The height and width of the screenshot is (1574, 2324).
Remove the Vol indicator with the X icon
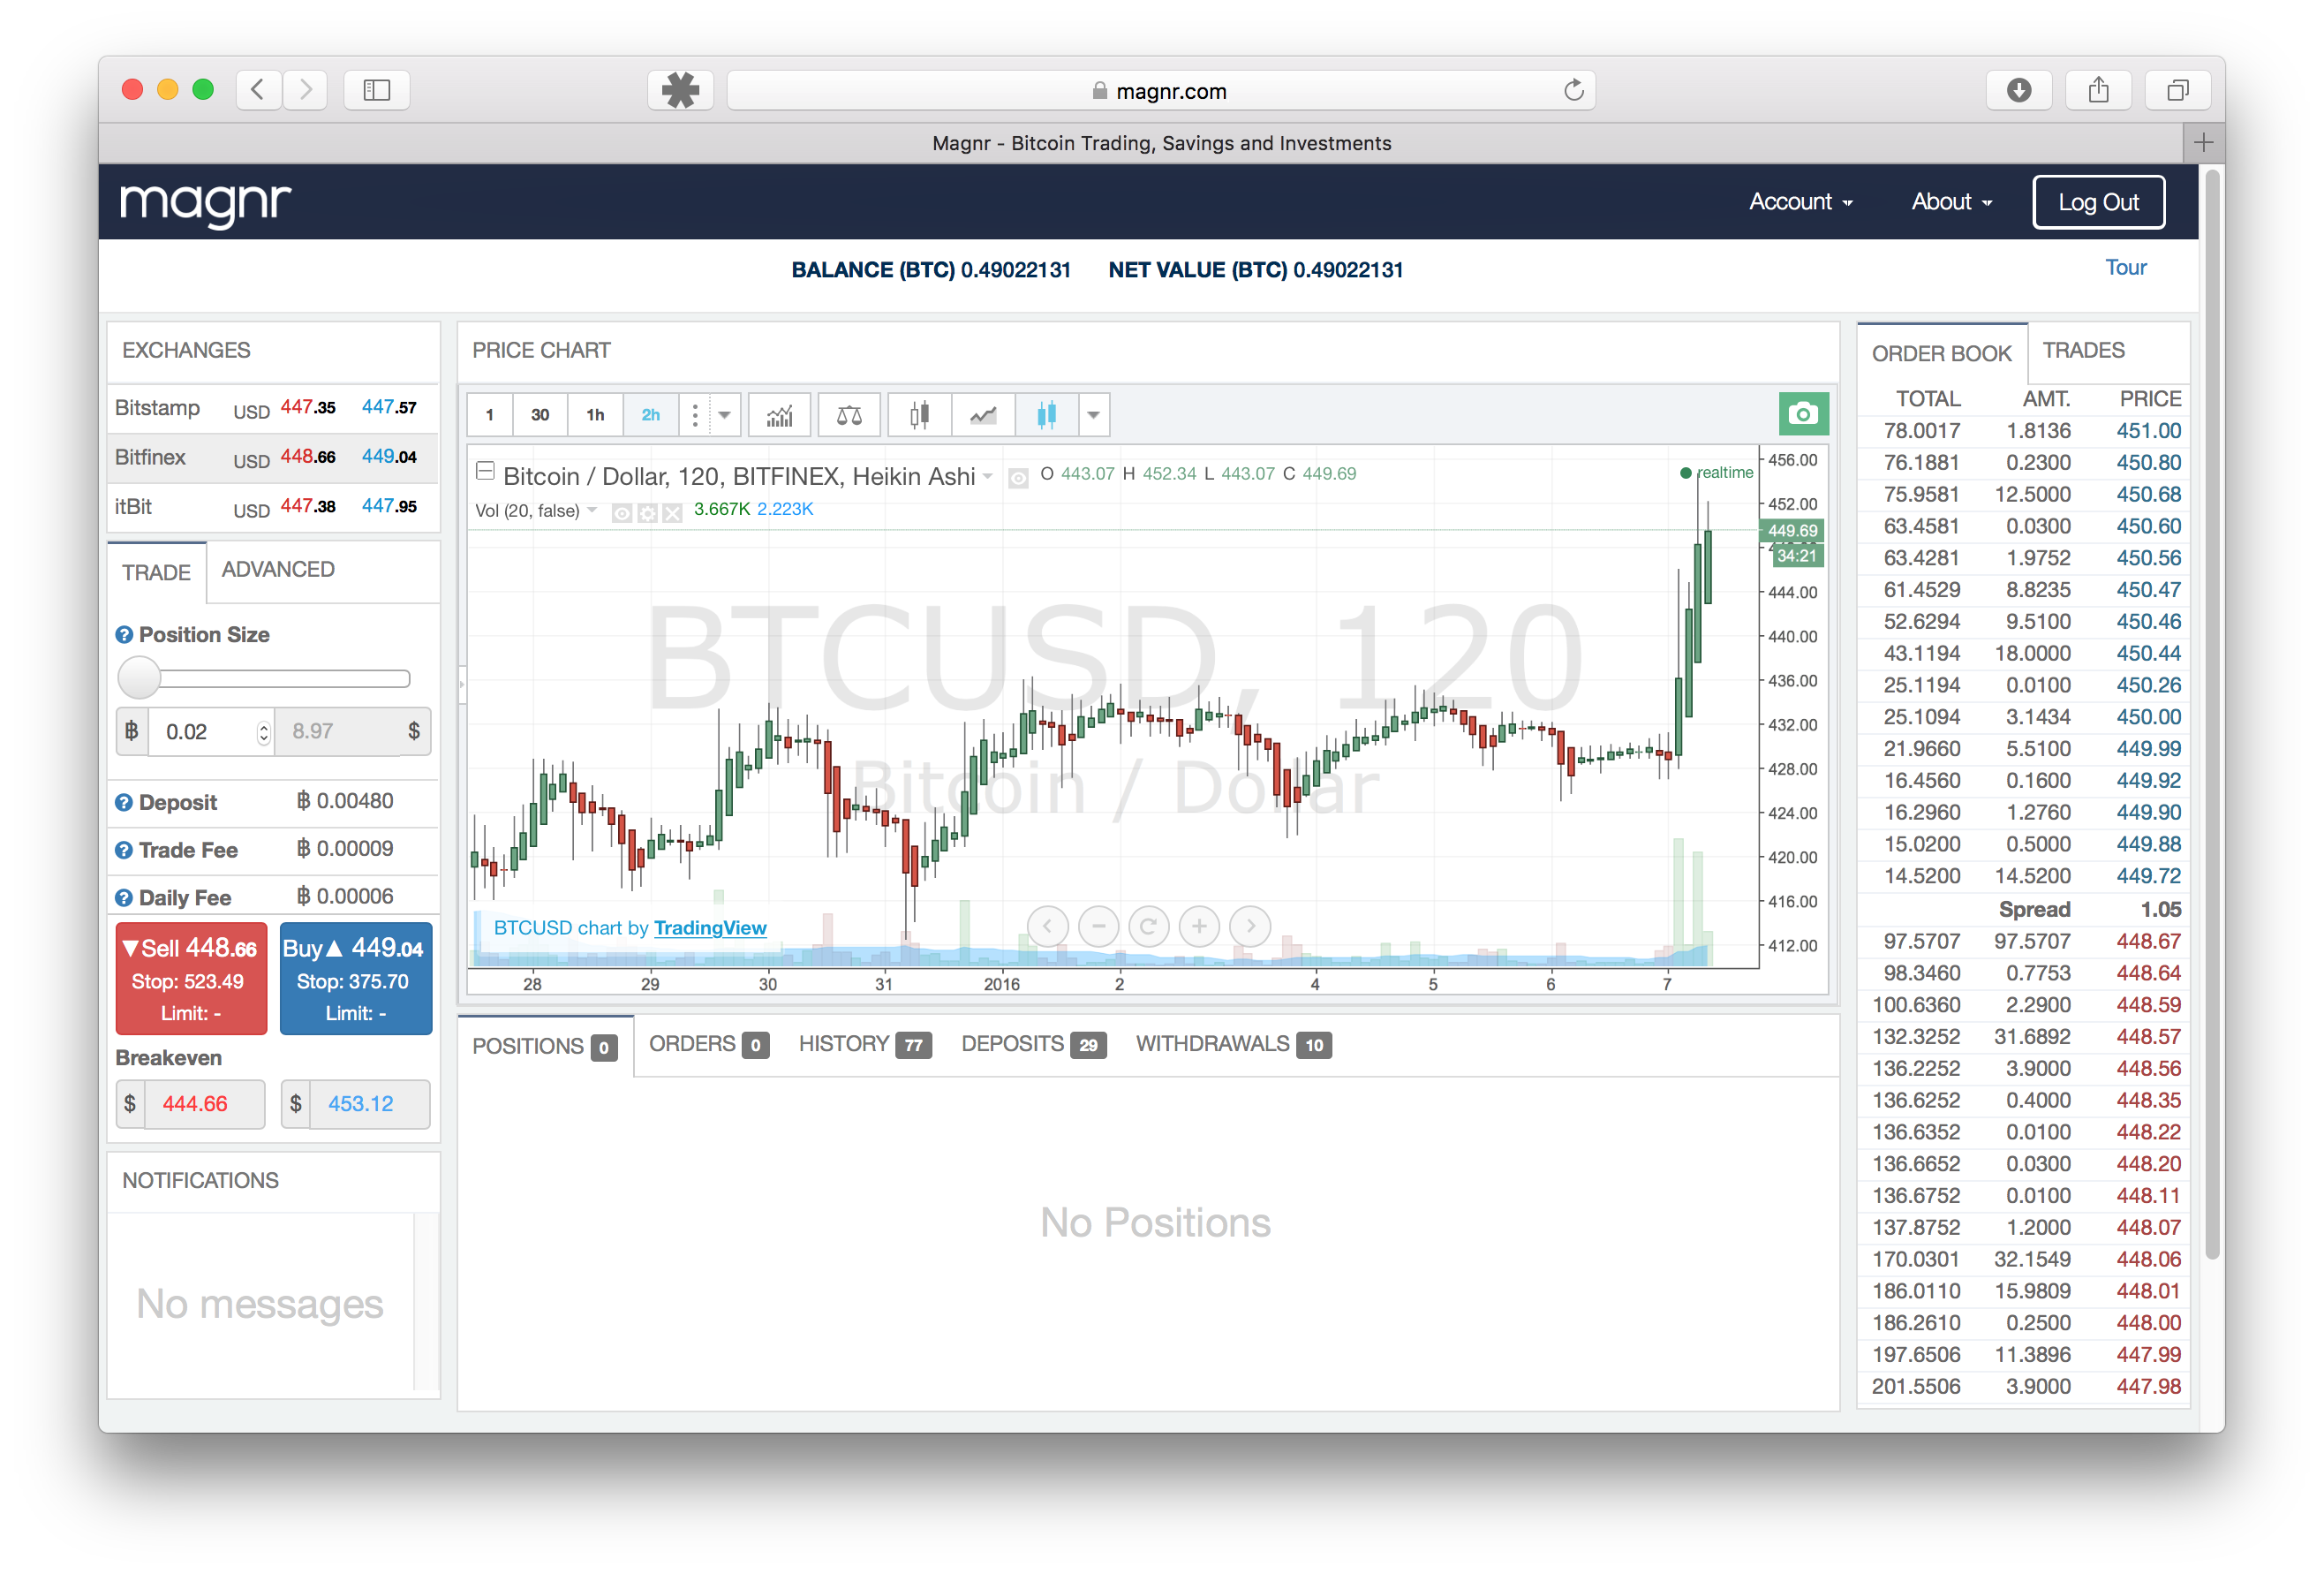[x=673, y=512]
